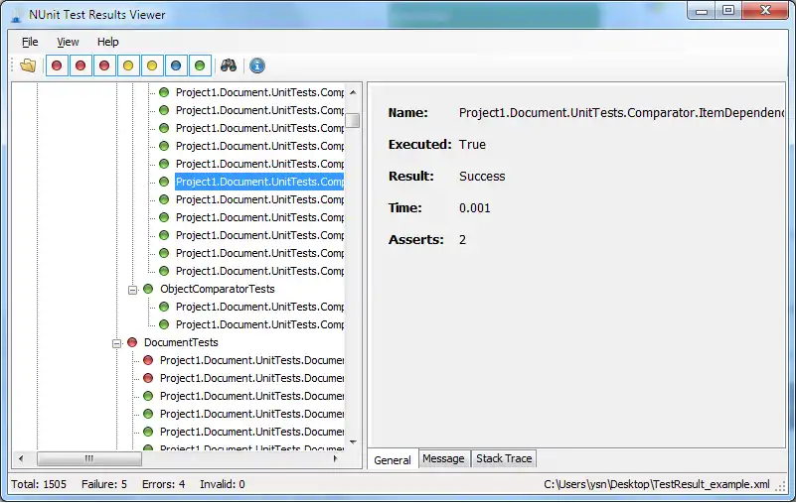Click 'Invalid: 0' in status bar
Viewport: 796px width, 503px height.
pyautogui.click(x=223, y=484)
